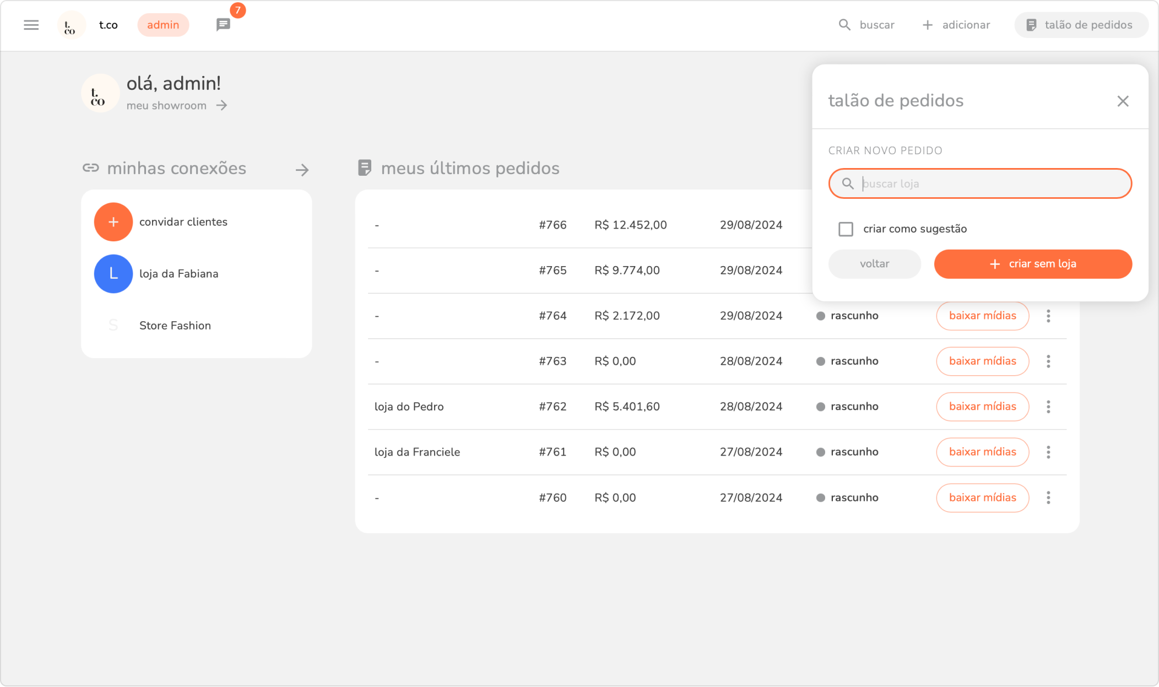The image size is (1159, 687).
Task: Click the adicionar plus icon
Action: 928,25
